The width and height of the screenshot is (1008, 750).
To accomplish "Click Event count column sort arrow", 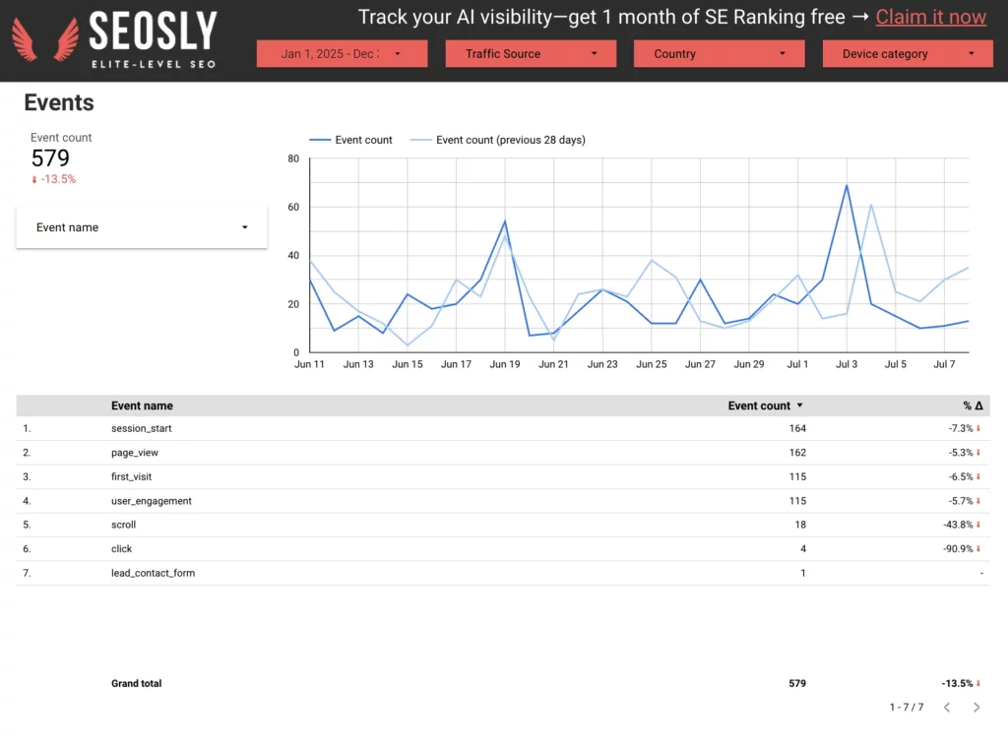I will coord(799,406).
